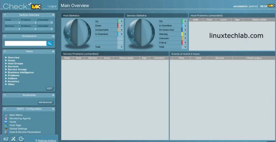Expand the Problems node in Views
Viewport: 276px width, 142px height.
tap(6, 75)
